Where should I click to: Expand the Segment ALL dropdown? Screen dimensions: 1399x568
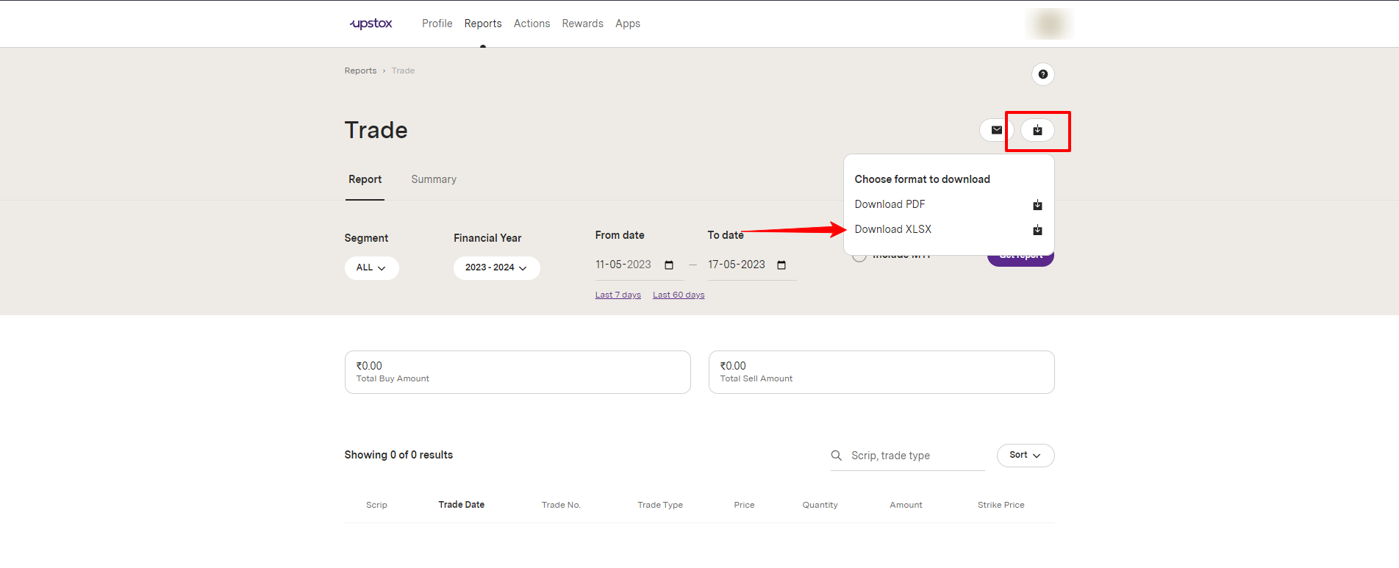[x=371, y=268]
